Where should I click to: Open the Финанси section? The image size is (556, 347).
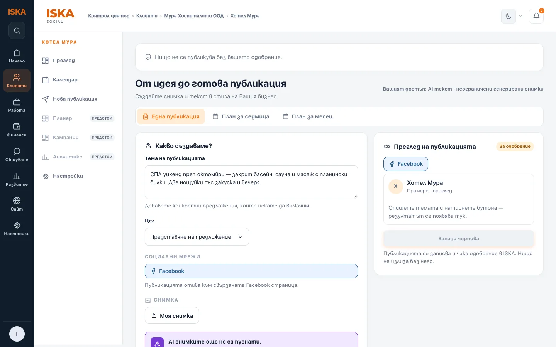coord(17,130)
